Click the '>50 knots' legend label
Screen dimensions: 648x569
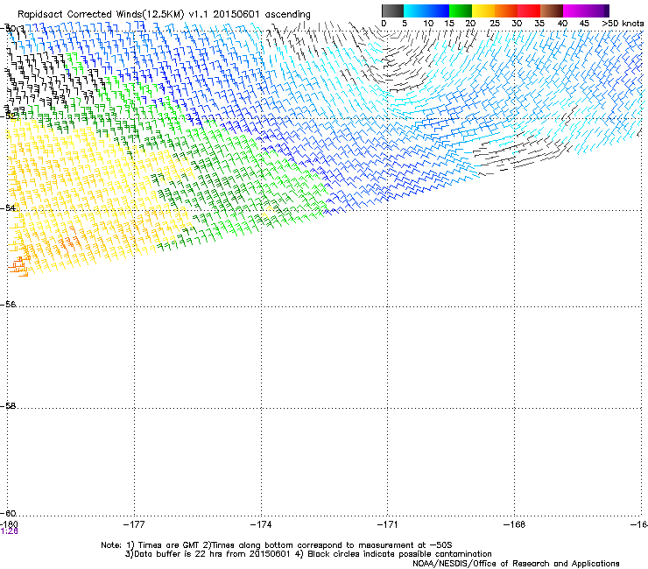623,24
